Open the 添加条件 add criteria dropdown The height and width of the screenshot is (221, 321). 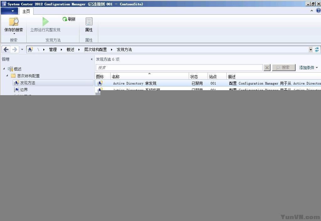point(308,68)
